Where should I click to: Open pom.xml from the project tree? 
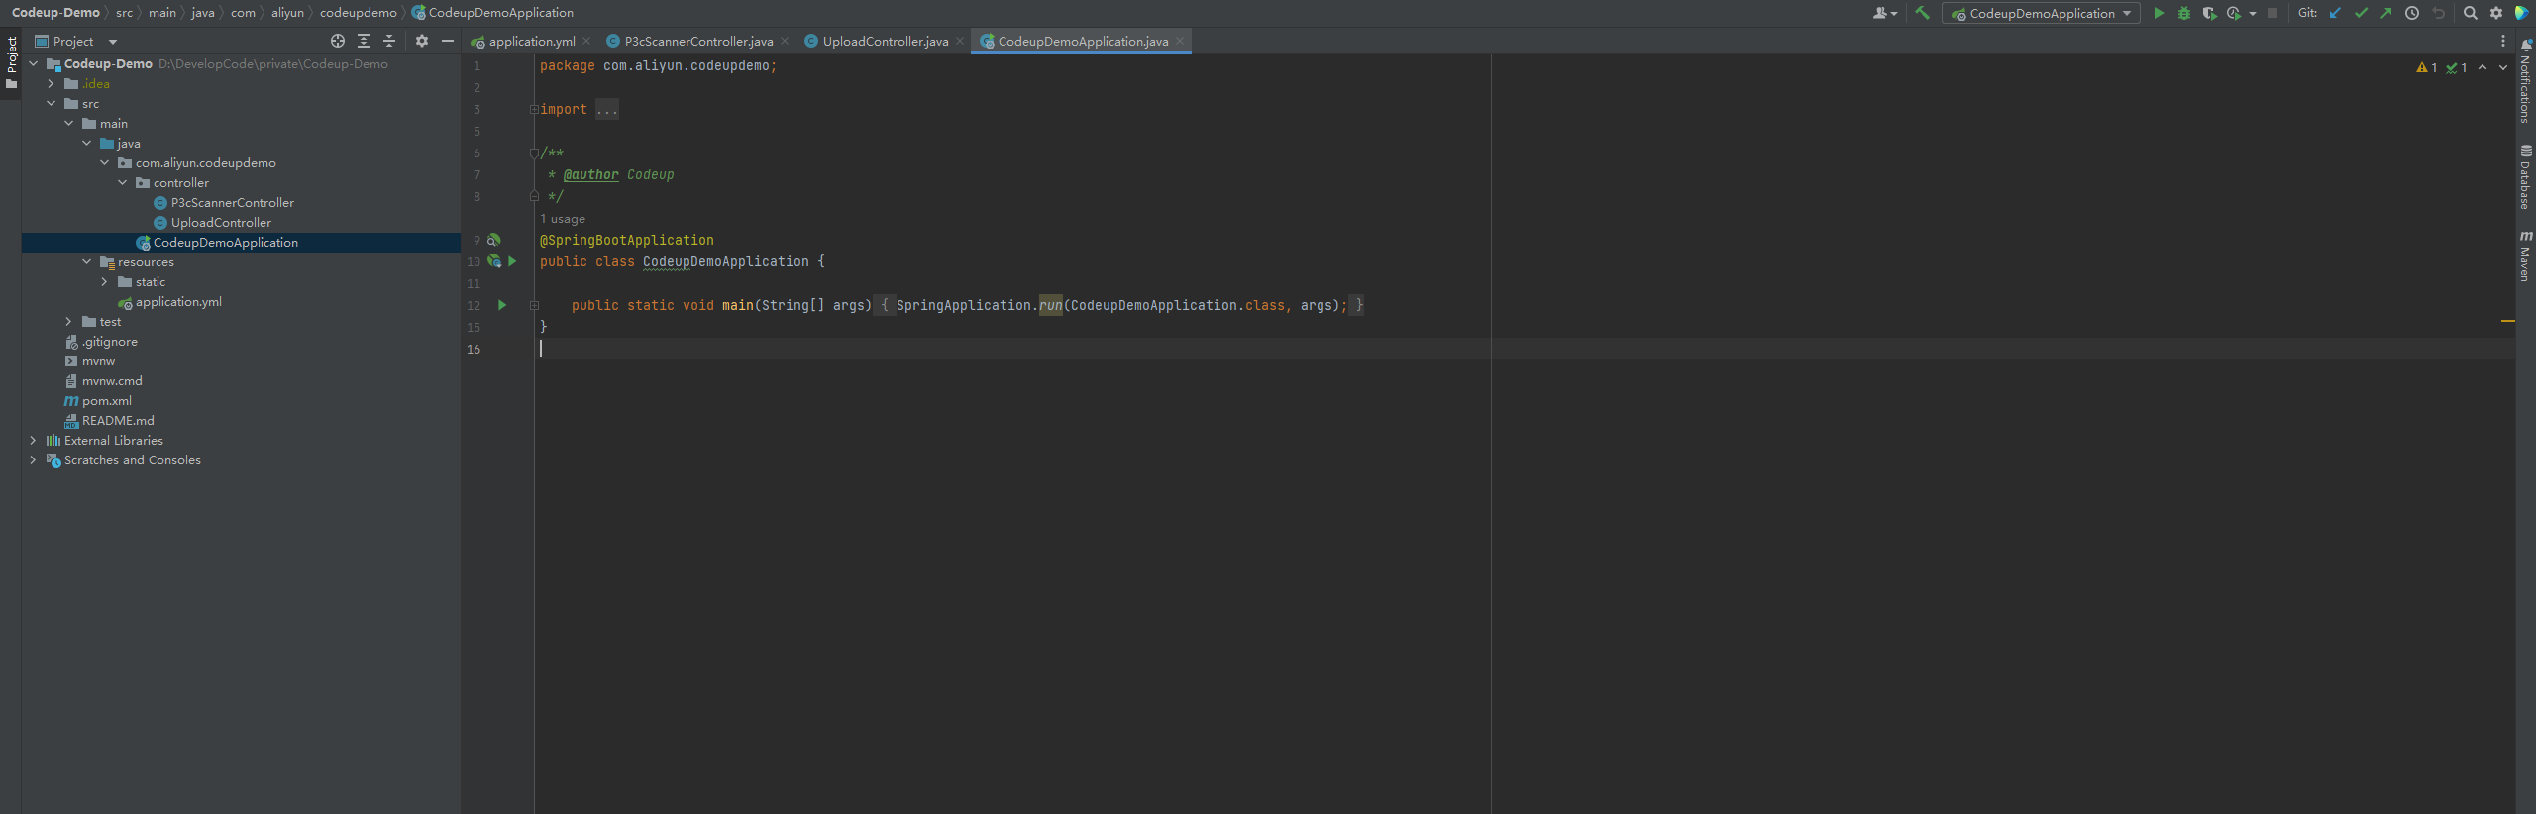(106, 401)
